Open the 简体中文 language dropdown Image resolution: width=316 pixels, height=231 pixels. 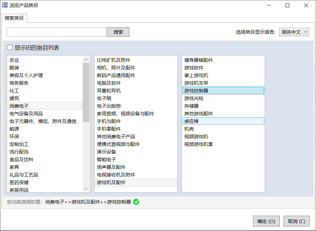pos(294,32)
